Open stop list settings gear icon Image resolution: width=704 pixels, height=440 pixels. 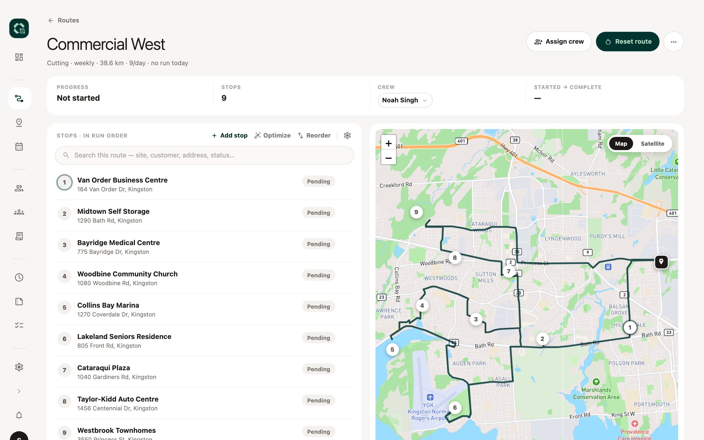(347, 135)
